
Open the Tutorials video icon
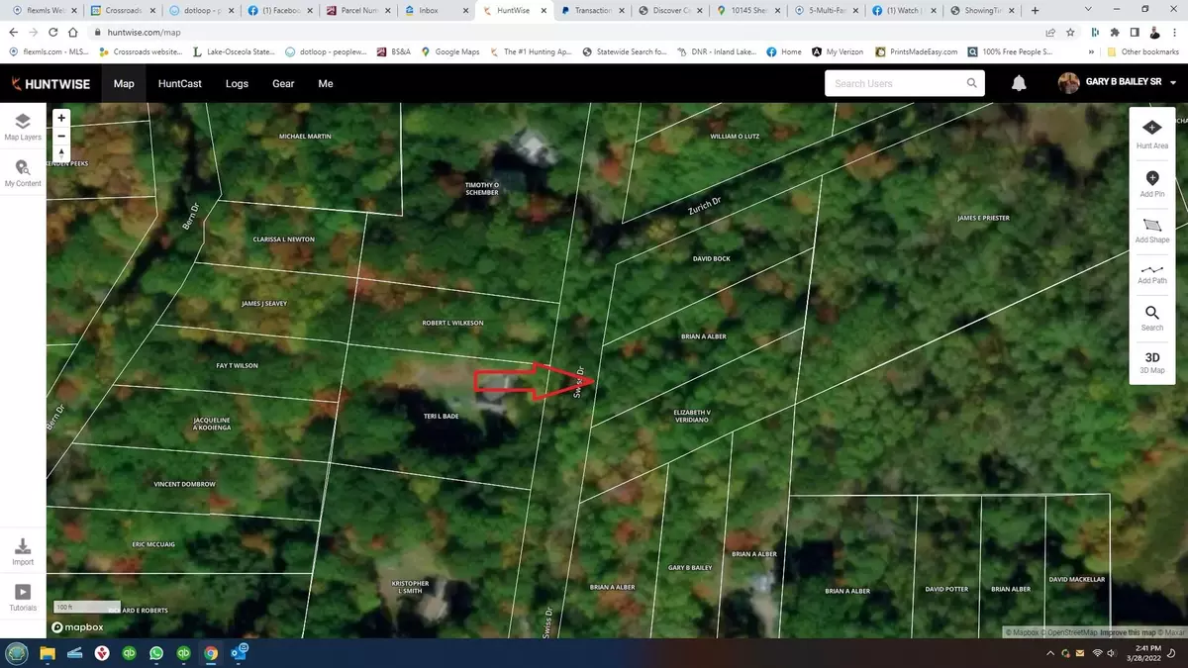(23, 596)
